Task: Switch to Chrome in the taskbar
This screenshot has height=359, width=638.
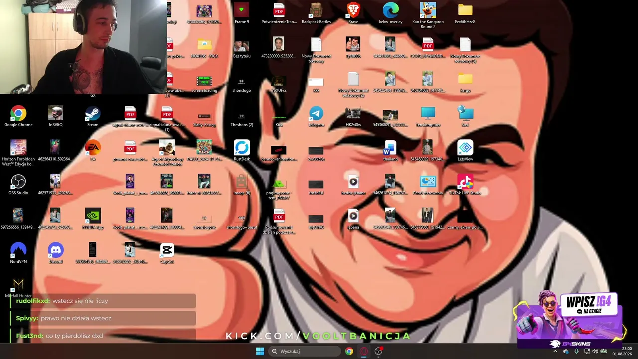Action: pyautogui.click(x=349, y=351)
